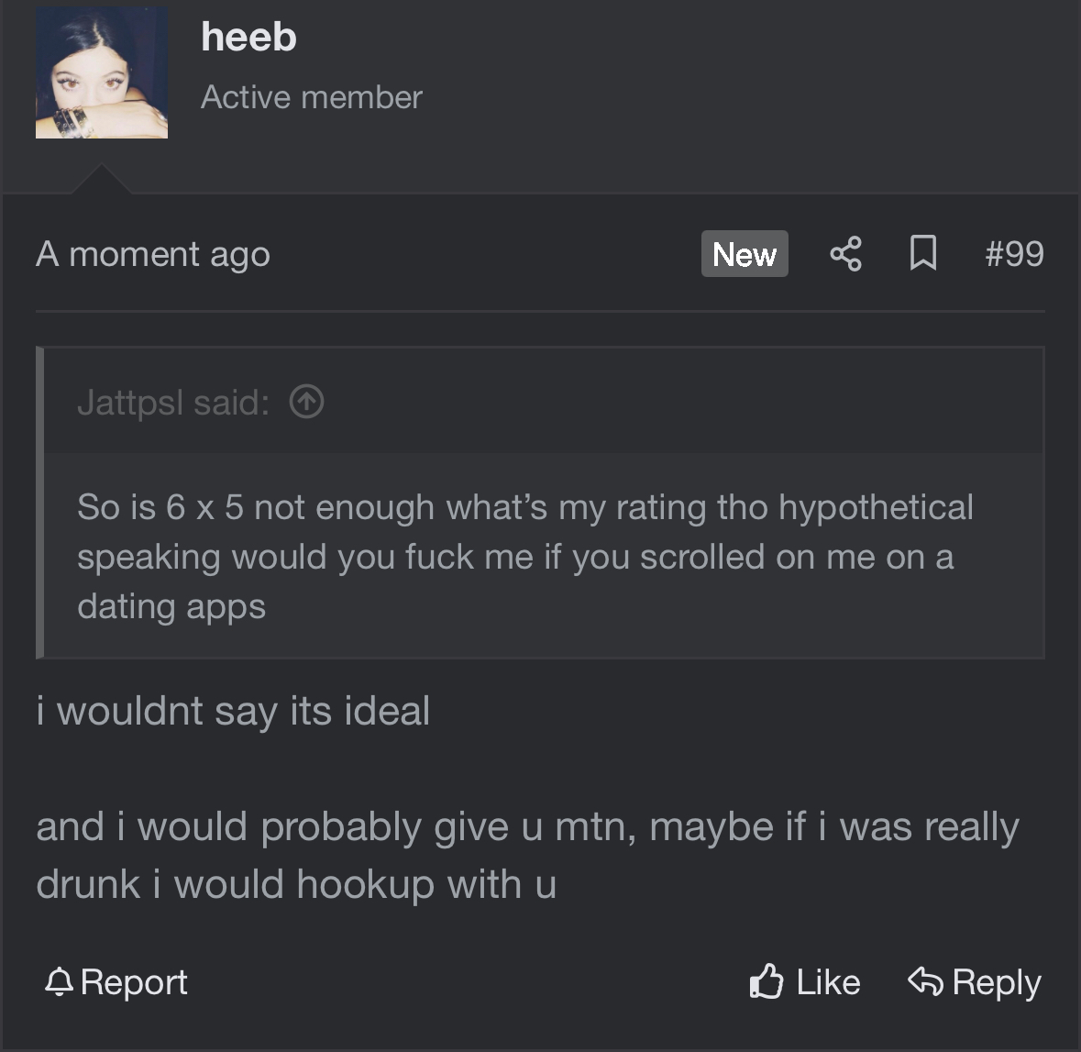
Task: Open the 'Jattpsl said:' quote source link
Action: (173, 402)
